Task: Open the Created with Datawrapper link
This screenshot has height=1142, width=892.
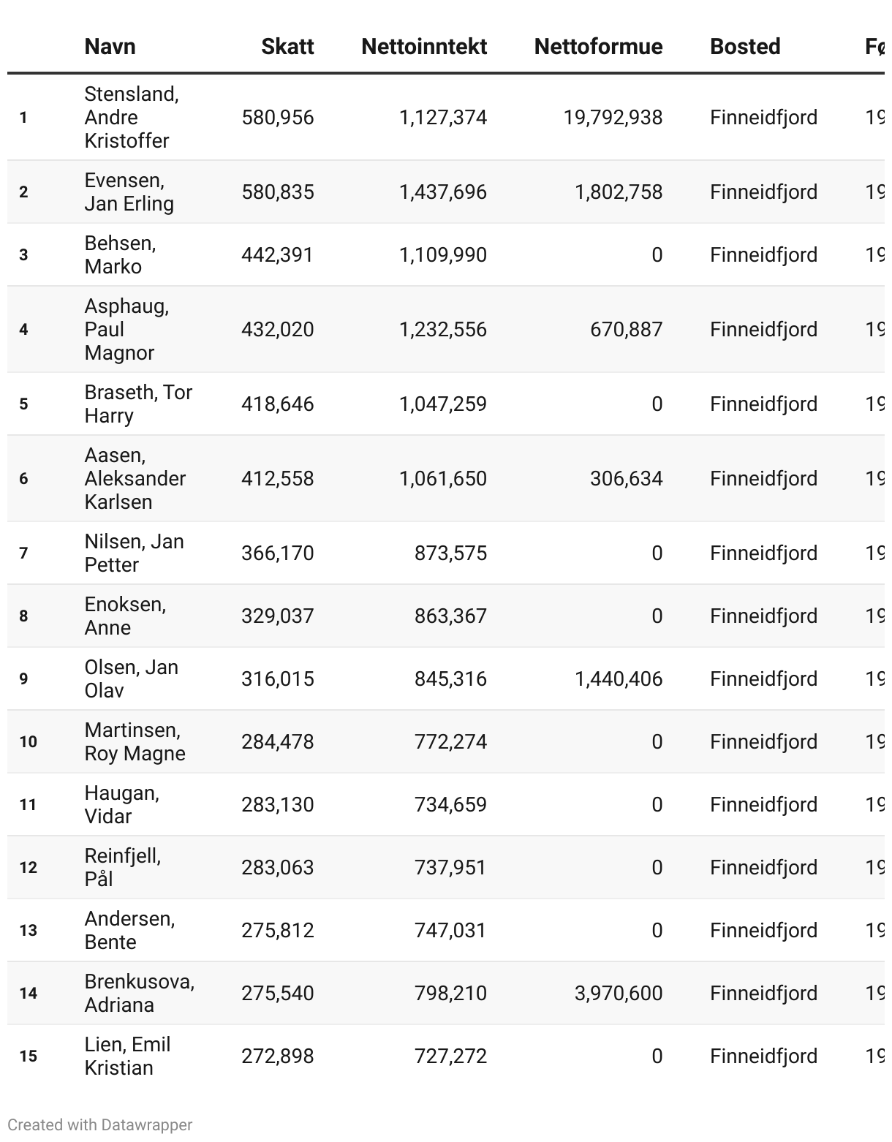Action: point(99,1124)
